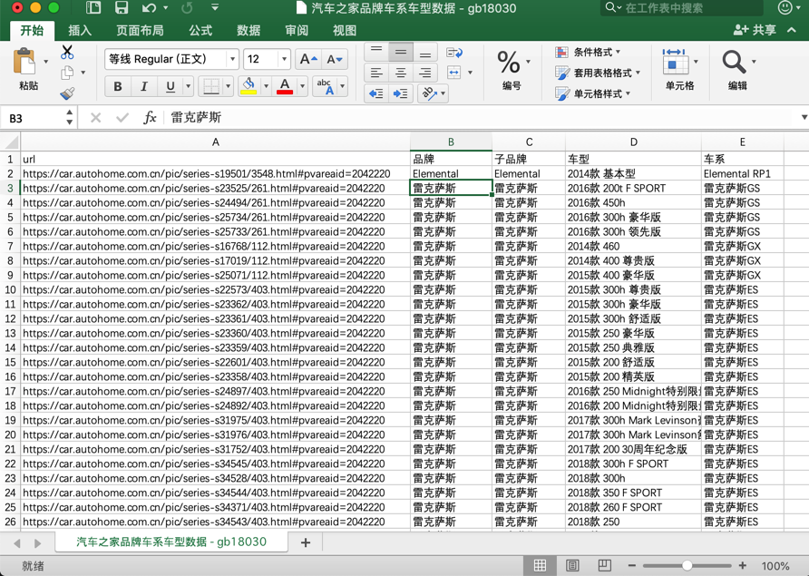Viewport: 809px width, 576px height.
Task: Align text to bottom
Action: coord(425,52)
